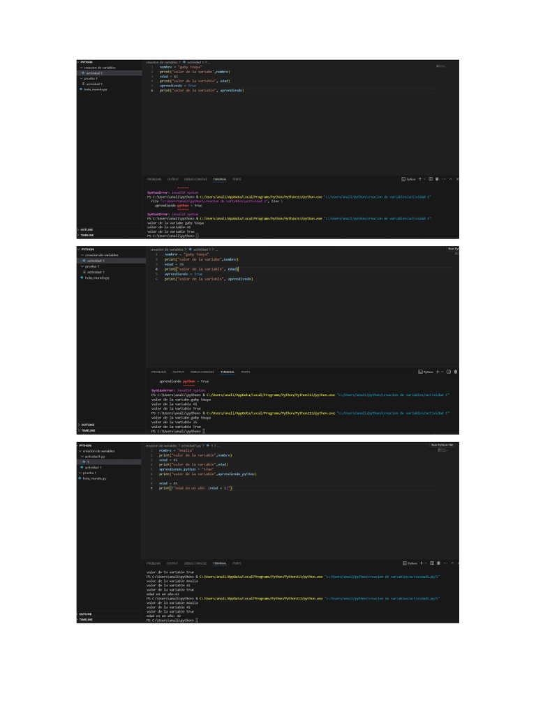
Task: In bottom screenshot, collapse the 'actividad1.py' folder
Action: (x=94, y=456)
